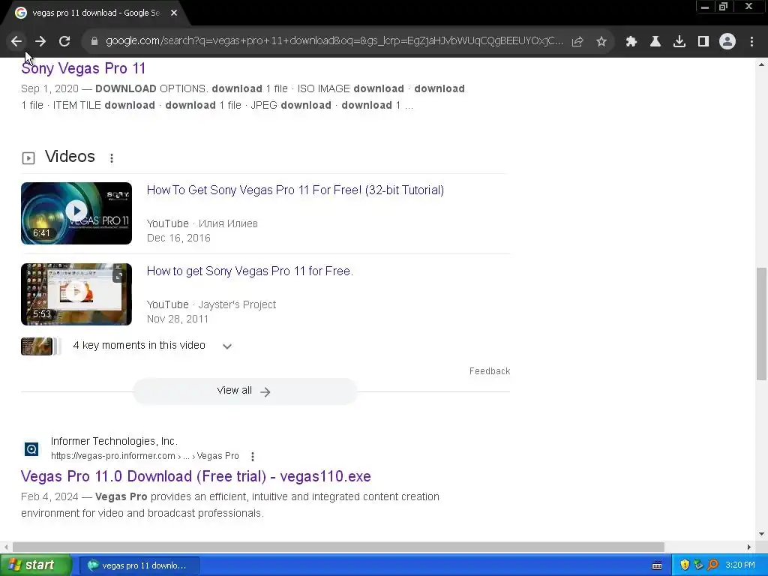Reload the Google search page

[x=64, y=42]
